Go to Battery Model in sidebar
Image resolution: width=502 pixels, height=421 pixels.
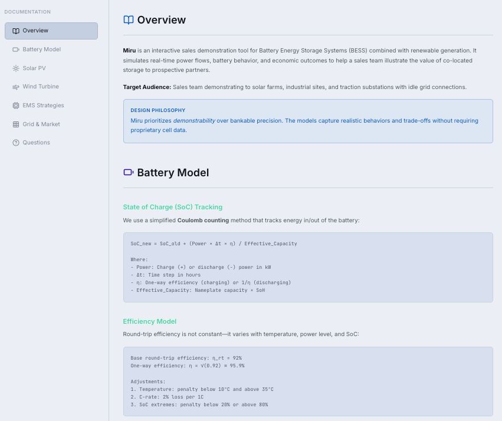[51, 50]
